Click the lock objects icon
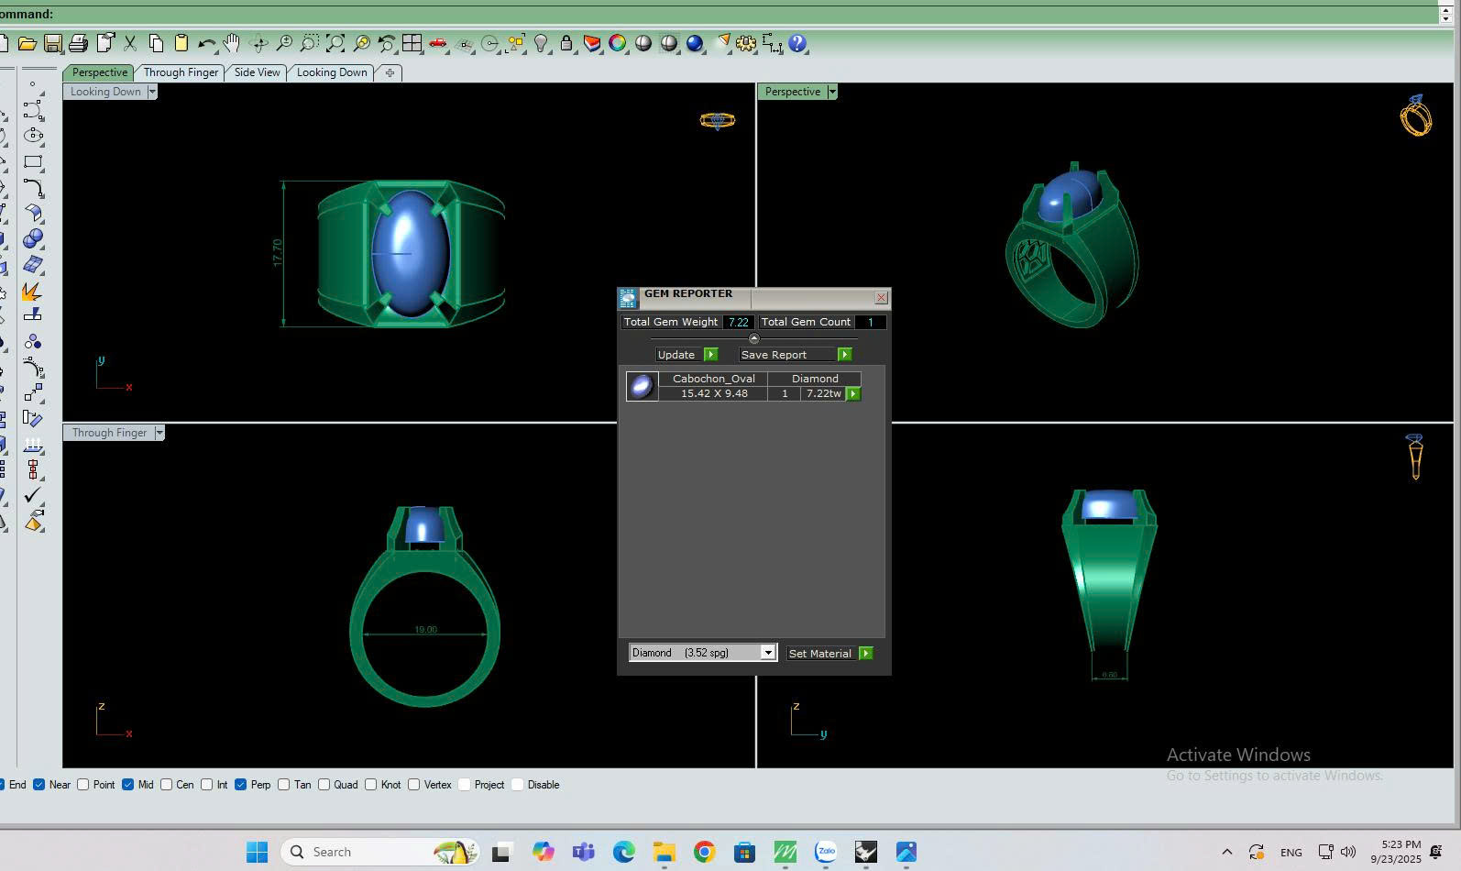This screenshot has height=871, width=1461. (566, 43)
